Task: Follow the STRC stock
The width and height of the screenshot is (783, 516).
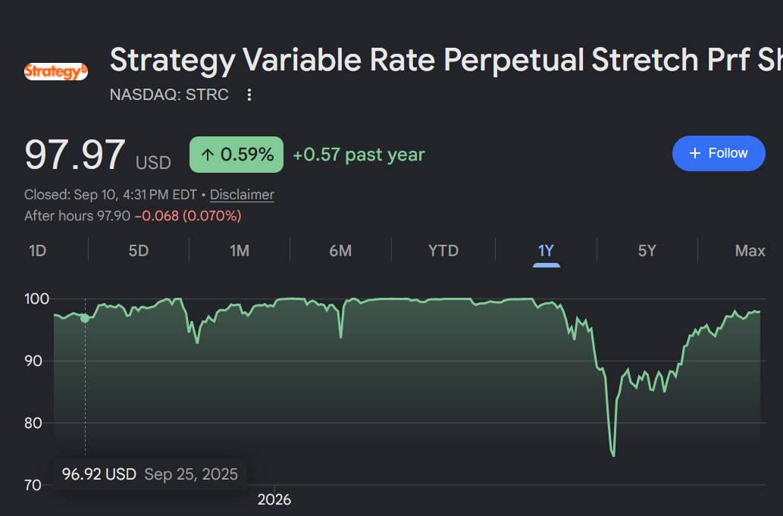Action: click(719, 153)
